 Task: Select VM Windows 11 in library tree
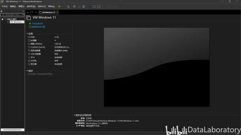tap(17, 22)
